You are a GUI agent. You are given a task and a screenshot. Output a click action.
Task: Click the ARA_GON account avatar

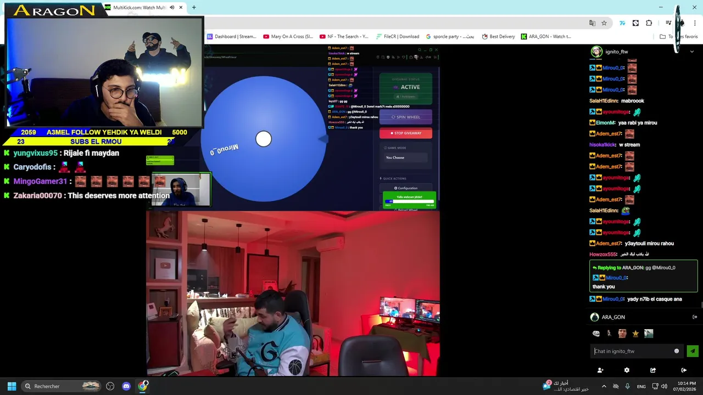pos(594,317)
